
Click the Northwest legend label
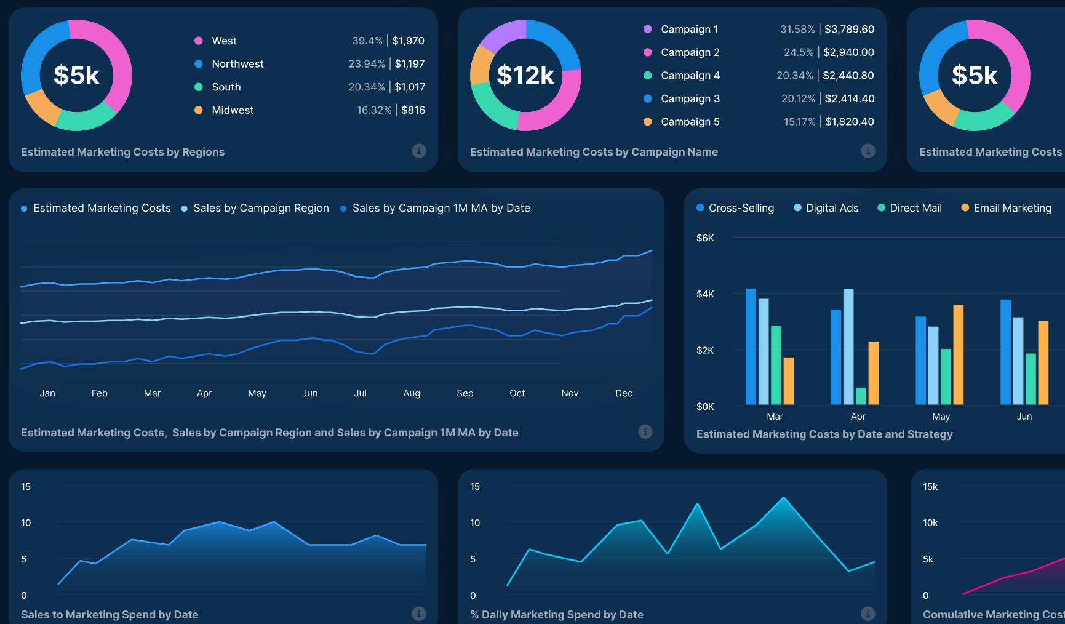click(237, 63)
